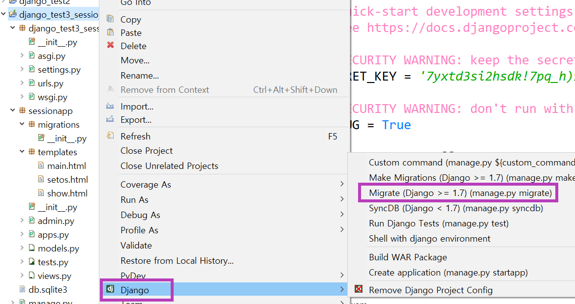This screenshot has width=575, height=304.
Task: Collapse the django_test3_session project node
Action: [3, 14]
